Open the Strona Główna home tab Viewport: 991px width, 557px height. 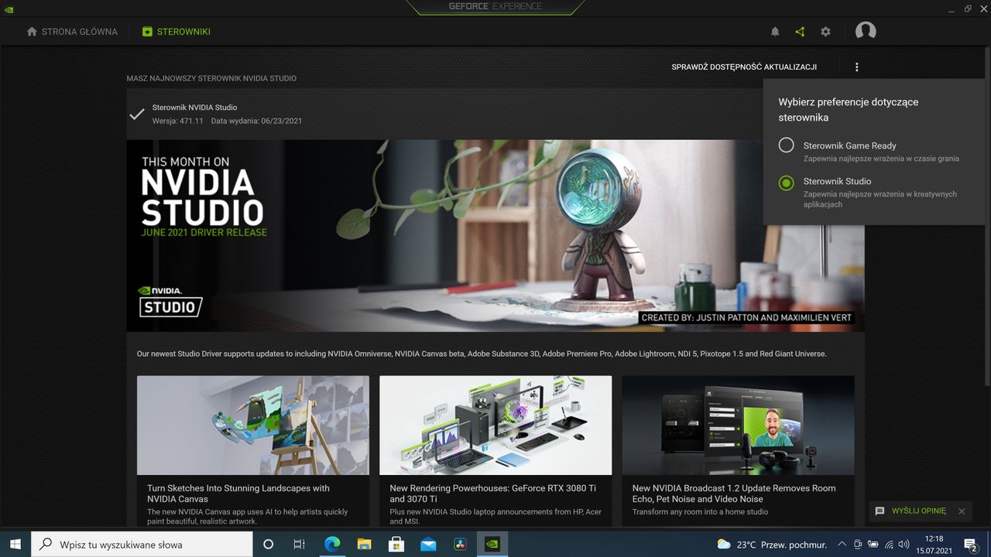[x=72, y=32]
